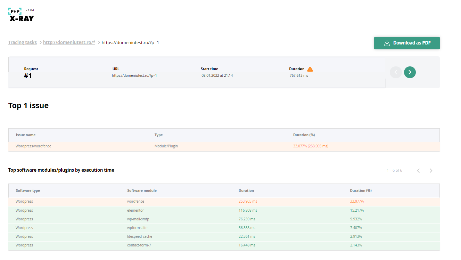Click the 15.217% percentage cell

click(x=357, y=210)
